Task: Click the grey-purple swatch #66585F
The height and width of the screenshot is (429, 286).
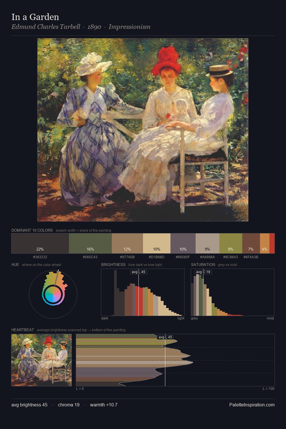Action: 183,243
